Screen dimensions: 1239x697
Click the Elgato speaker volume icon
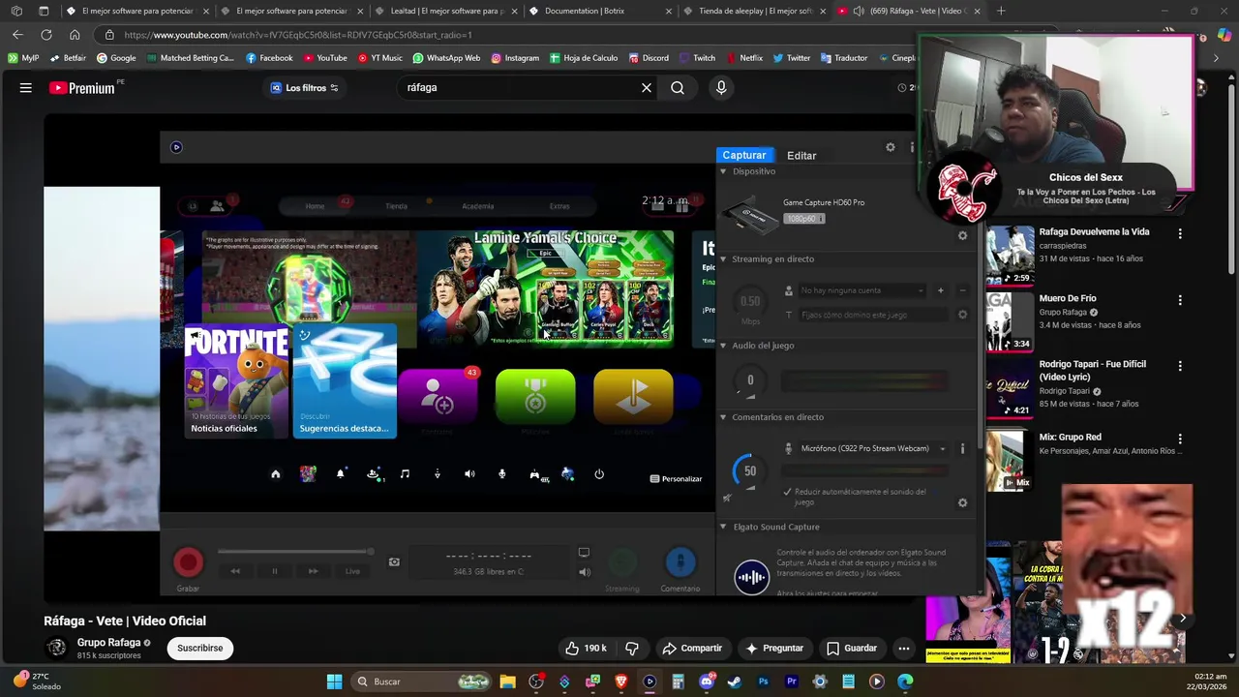(585, 572)
